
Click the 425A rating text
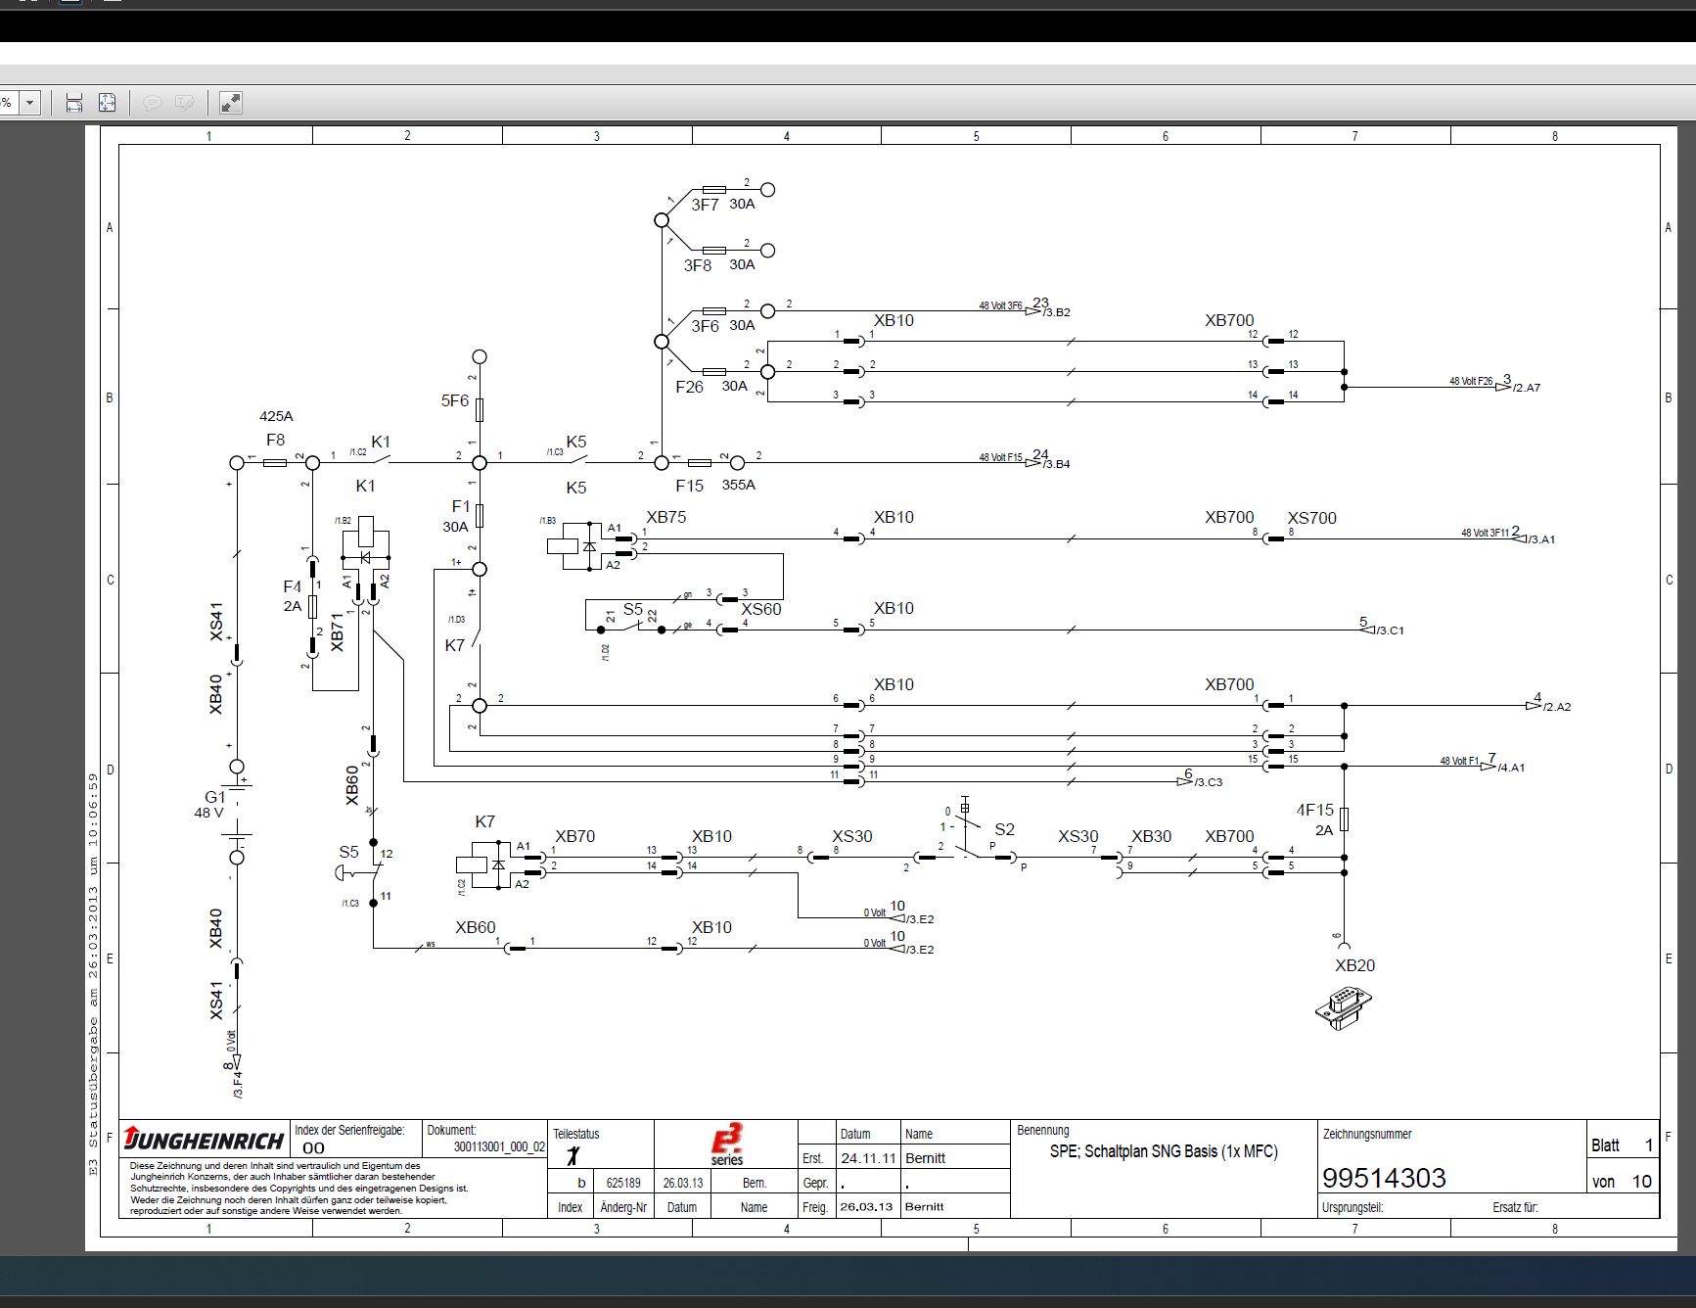click(x=276, y=416)
